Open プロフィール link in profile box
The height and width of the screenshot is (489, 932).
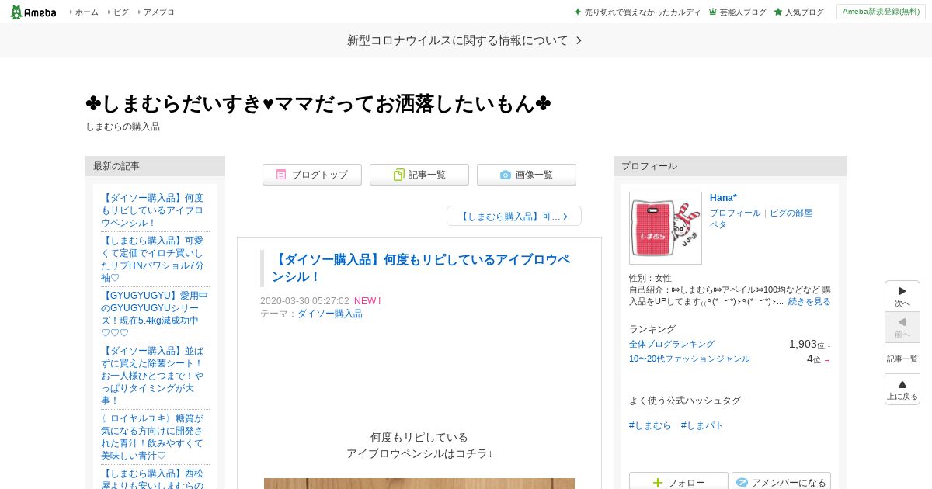coord(736,213)
